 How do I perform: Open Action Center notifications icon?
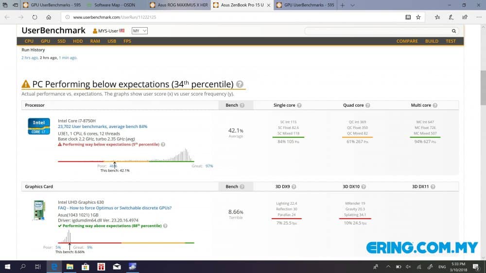click(476, 267)
